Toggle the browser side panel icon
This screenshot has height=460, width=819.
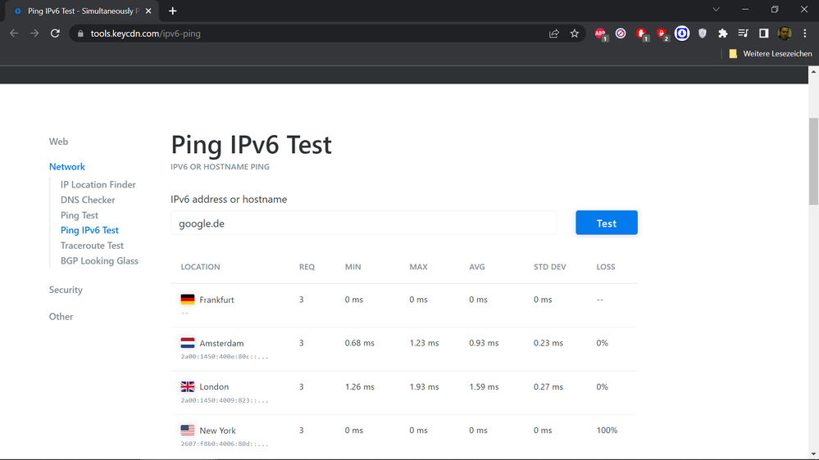[x=763, y=34]
